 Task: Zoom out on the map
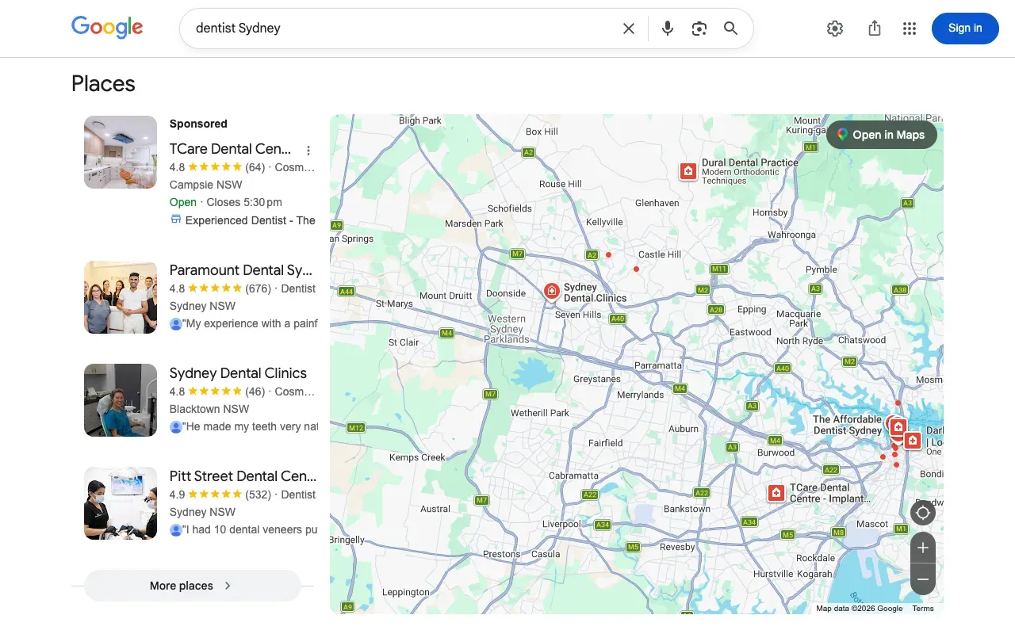tap(922, 579)
